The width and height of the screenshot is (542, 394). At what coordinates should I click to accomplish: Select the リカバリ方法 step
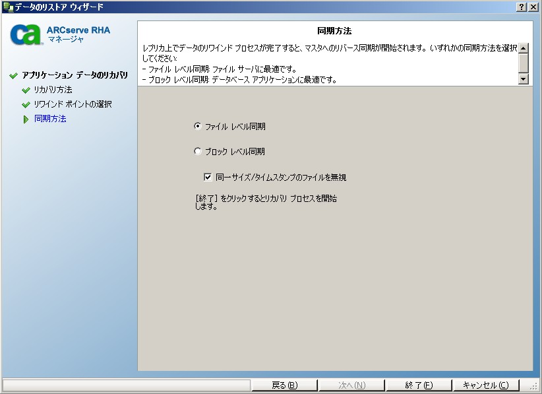click(53, 90)
